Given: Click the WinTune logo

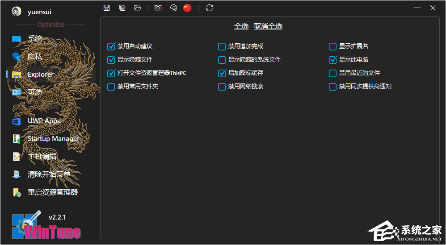Looking at the screenshot, I should 46,226.
